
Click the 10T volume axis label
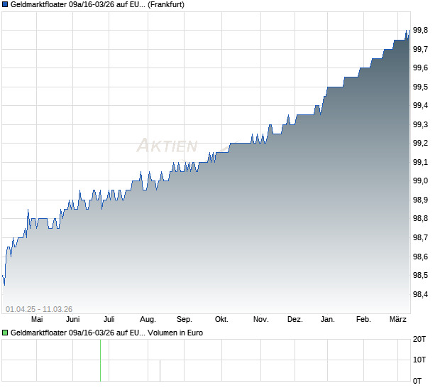(419, 360)
